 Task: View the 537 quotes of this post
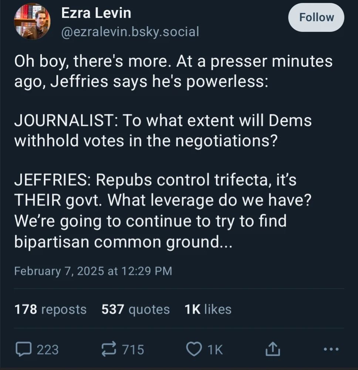135,309
